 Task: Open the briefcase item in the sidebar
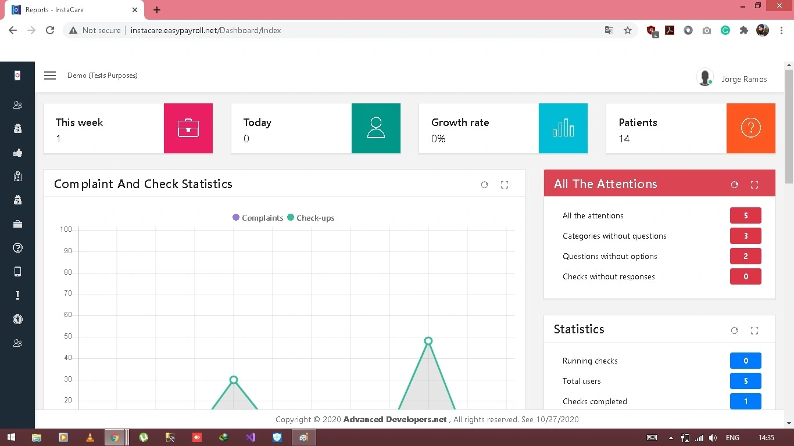point(17,224)
